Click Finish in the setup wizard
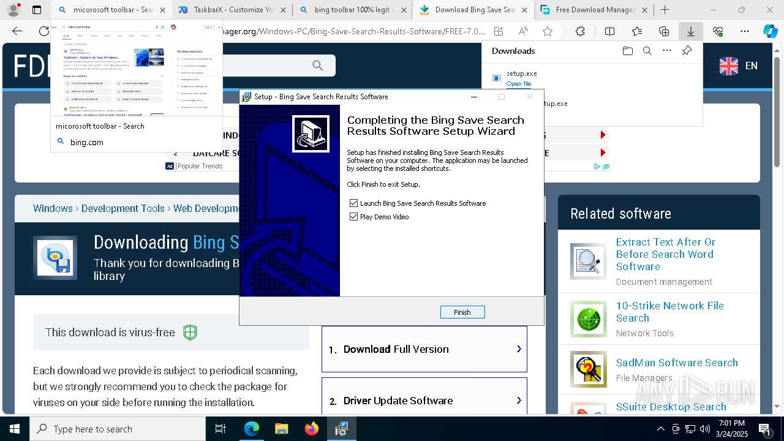 462,312
